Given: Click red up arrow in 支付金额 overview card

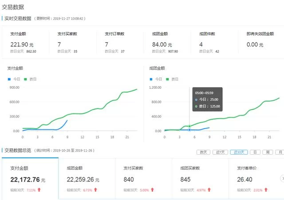Looking at the screenshot, I should click(39, 190).
